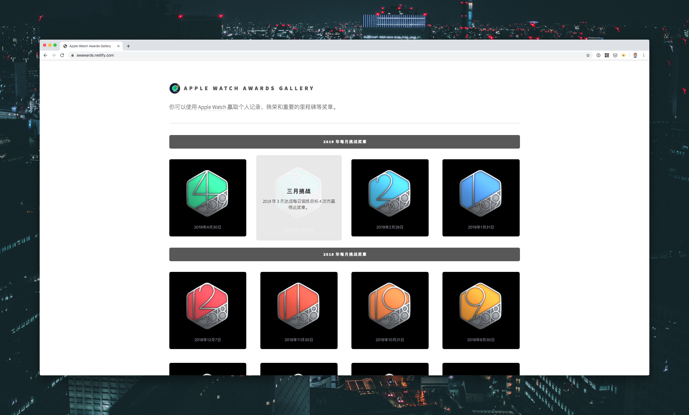The height and width of the screenshot is (415, 689).
Task: Bookmark this page with the star icon
Action: coord(588,55)
